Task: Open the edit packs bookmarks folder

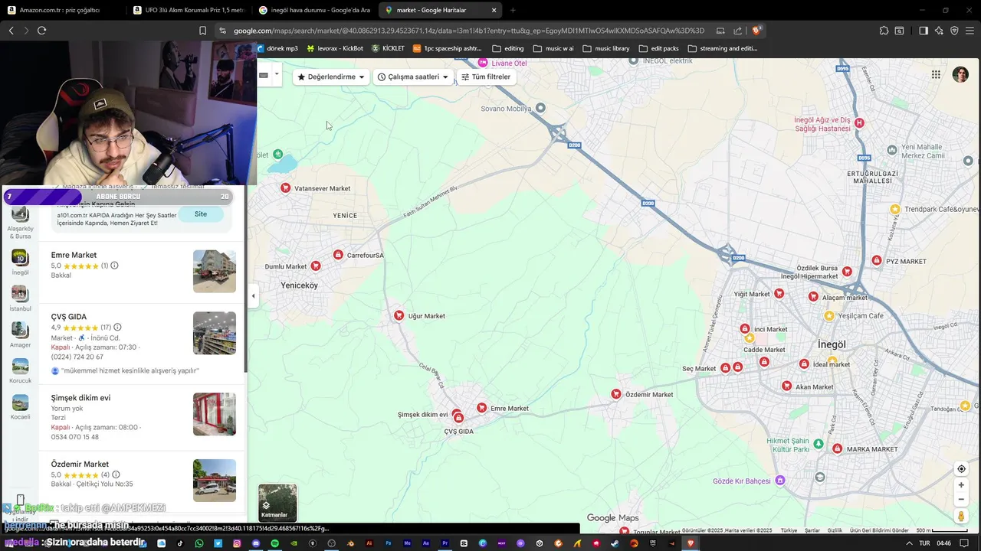Action: [659, 48]
